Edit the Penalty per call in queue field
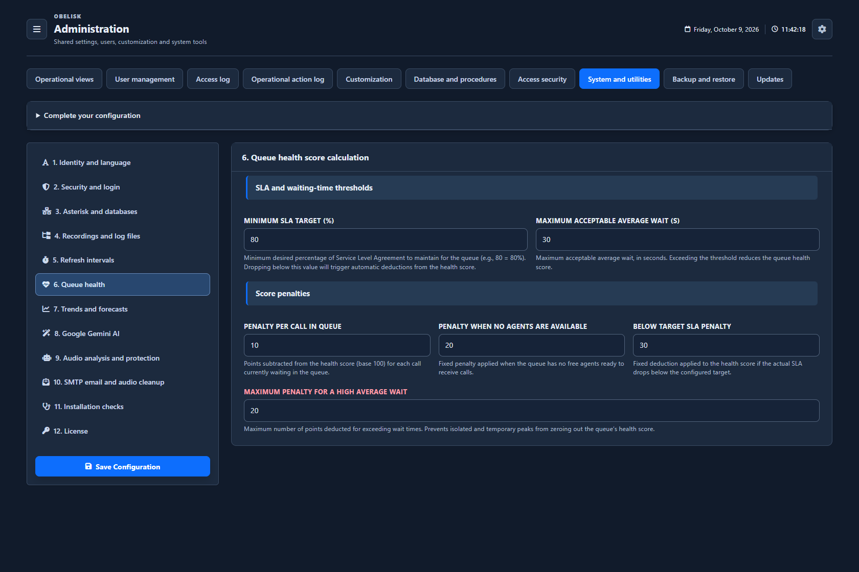 (337, 345)
